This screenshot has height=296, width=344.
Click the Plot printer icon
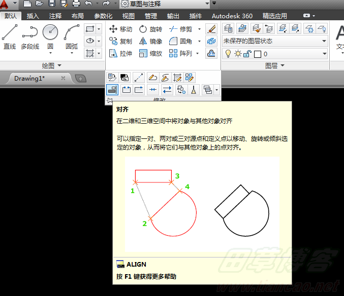pyautogui.click(x=76, y=3)
